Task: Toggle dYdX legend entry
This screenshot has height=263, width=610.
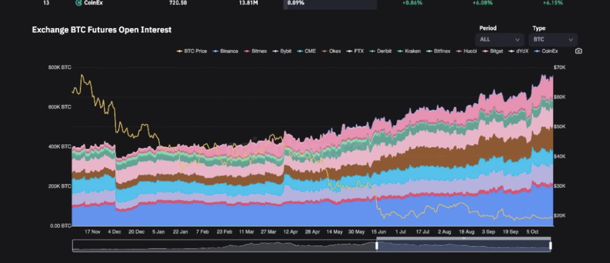Action: point(519,51)
